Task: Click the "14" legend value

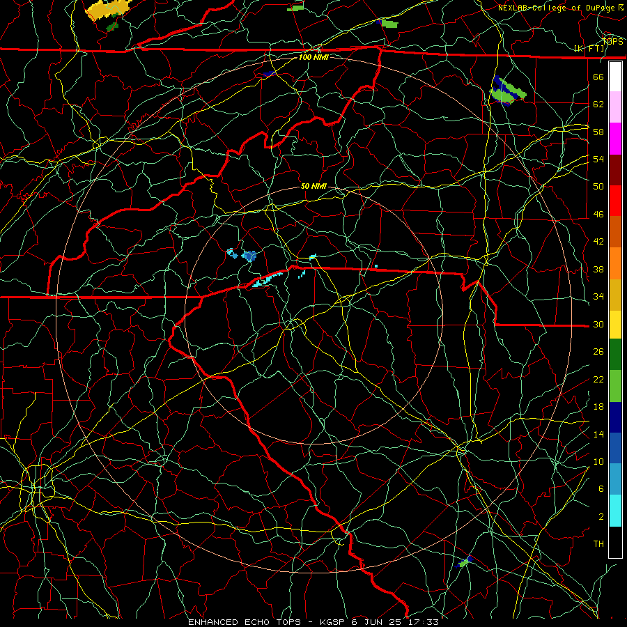Action: point(598,434)
